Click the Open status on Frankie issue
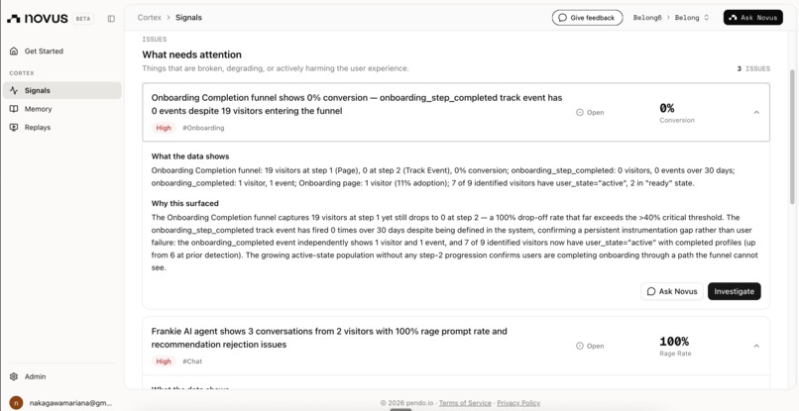The image size is (799, 411). [590, 346]
